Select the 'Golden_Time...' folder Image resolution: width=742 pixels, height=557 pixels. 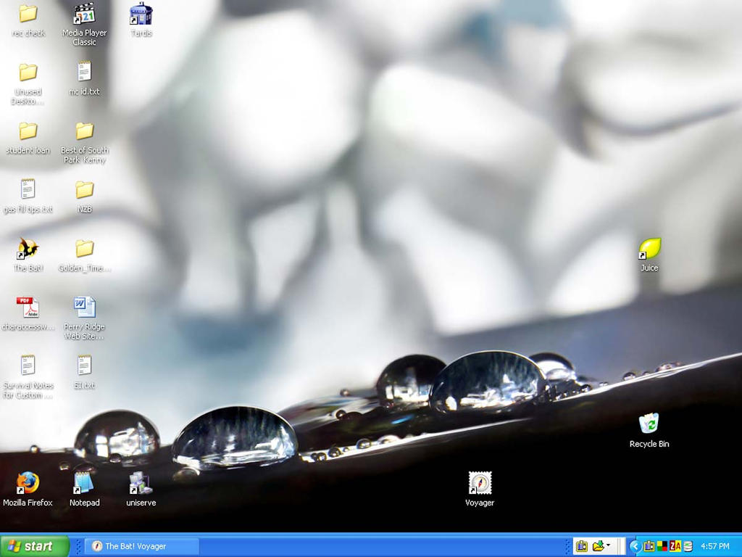(84, 255)
